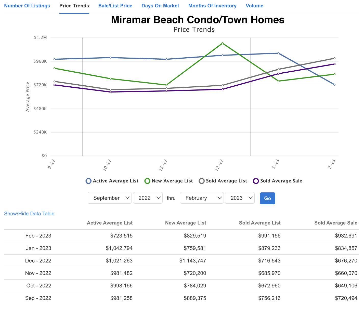Viewport: 364px width, 317px height.
Task: Open the Number Of Listings tab
Action: [27, 6]
